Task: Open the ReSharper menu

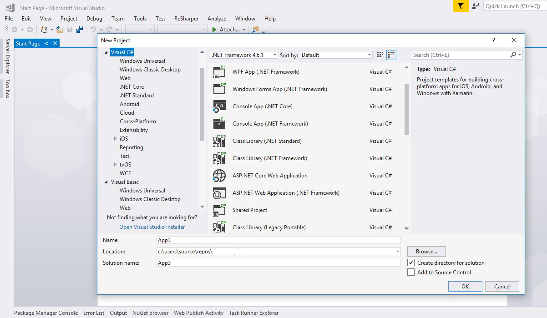Action: [x=186, y=19]
